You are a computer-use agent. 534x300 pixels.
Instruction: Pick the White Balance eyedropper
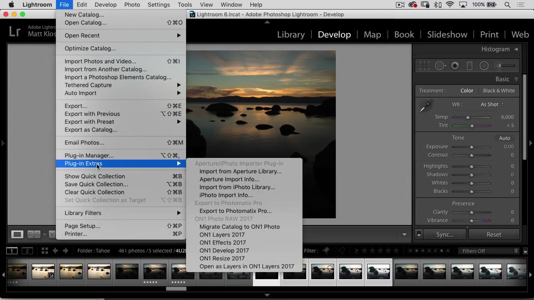[x=426, y=106]
